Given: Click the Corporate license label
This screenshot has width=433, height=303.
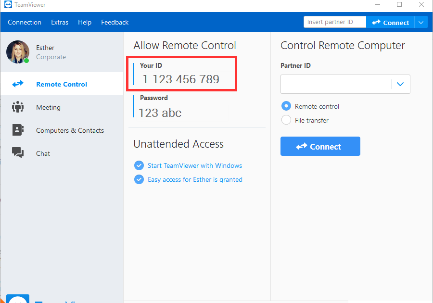Looking at the screenshot, I should tap(51, 57).
